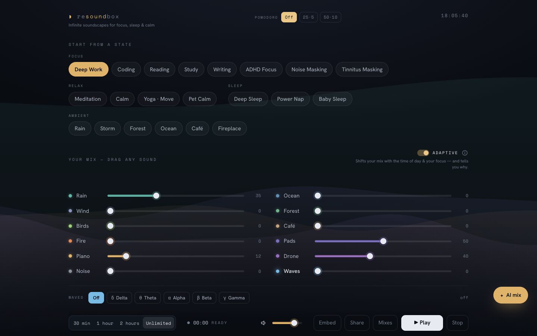Click the Adaptive info icon
Screen dimensions: 537x336
click(x=465, y=153)
